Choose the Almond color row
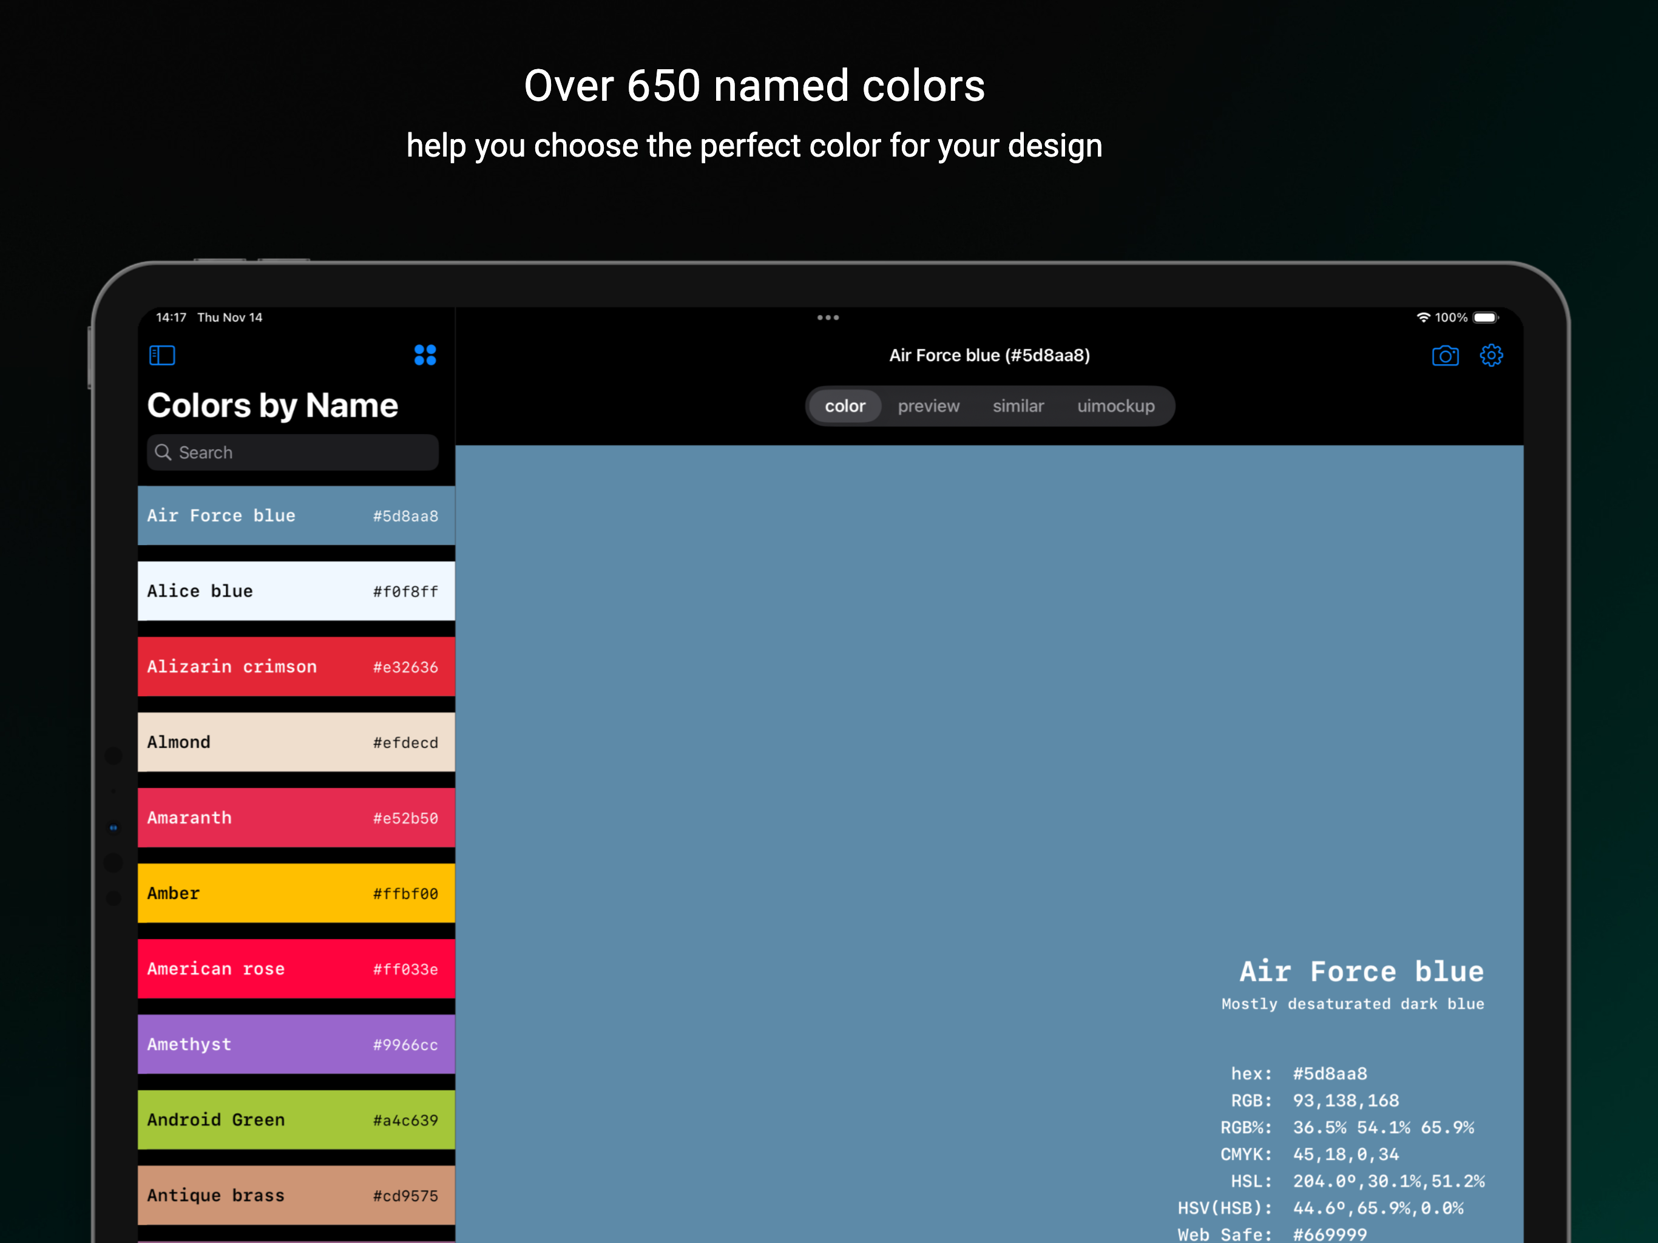The height and width of the screenshot is (1243, 1658). 296,742
